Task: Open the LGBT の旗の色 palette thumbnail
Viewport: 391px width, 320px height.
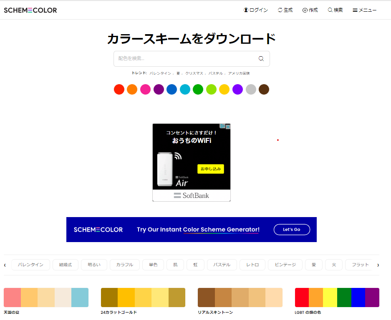Action: [x=337, y=297]
